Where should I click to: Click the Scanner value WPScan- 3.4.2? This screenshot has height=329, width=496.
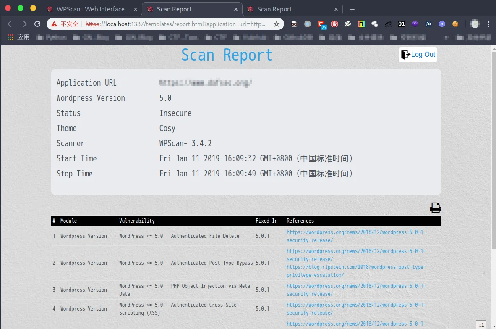click(x=185, y=143)
